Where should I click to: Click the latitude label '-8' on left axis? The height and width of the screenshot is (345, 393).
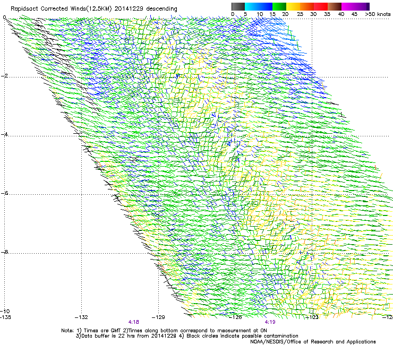(x=4, y=252)
